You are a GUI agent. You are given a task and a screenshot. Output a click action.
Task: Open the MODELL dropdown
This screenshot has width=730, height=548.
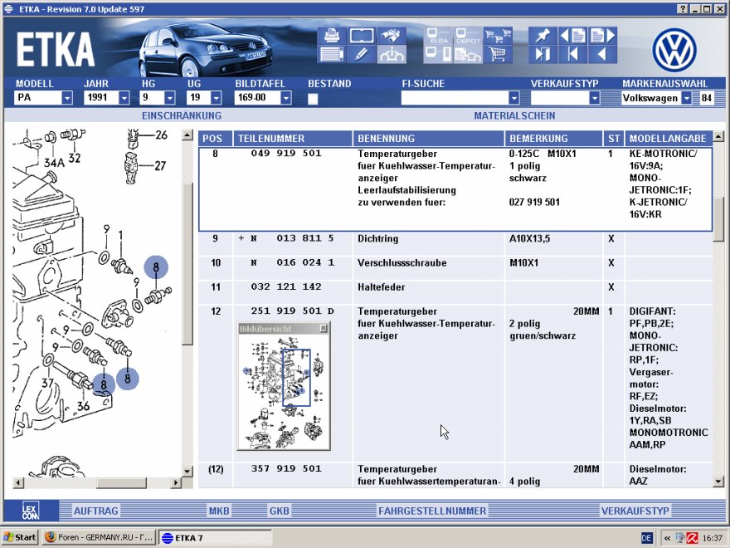66,98
